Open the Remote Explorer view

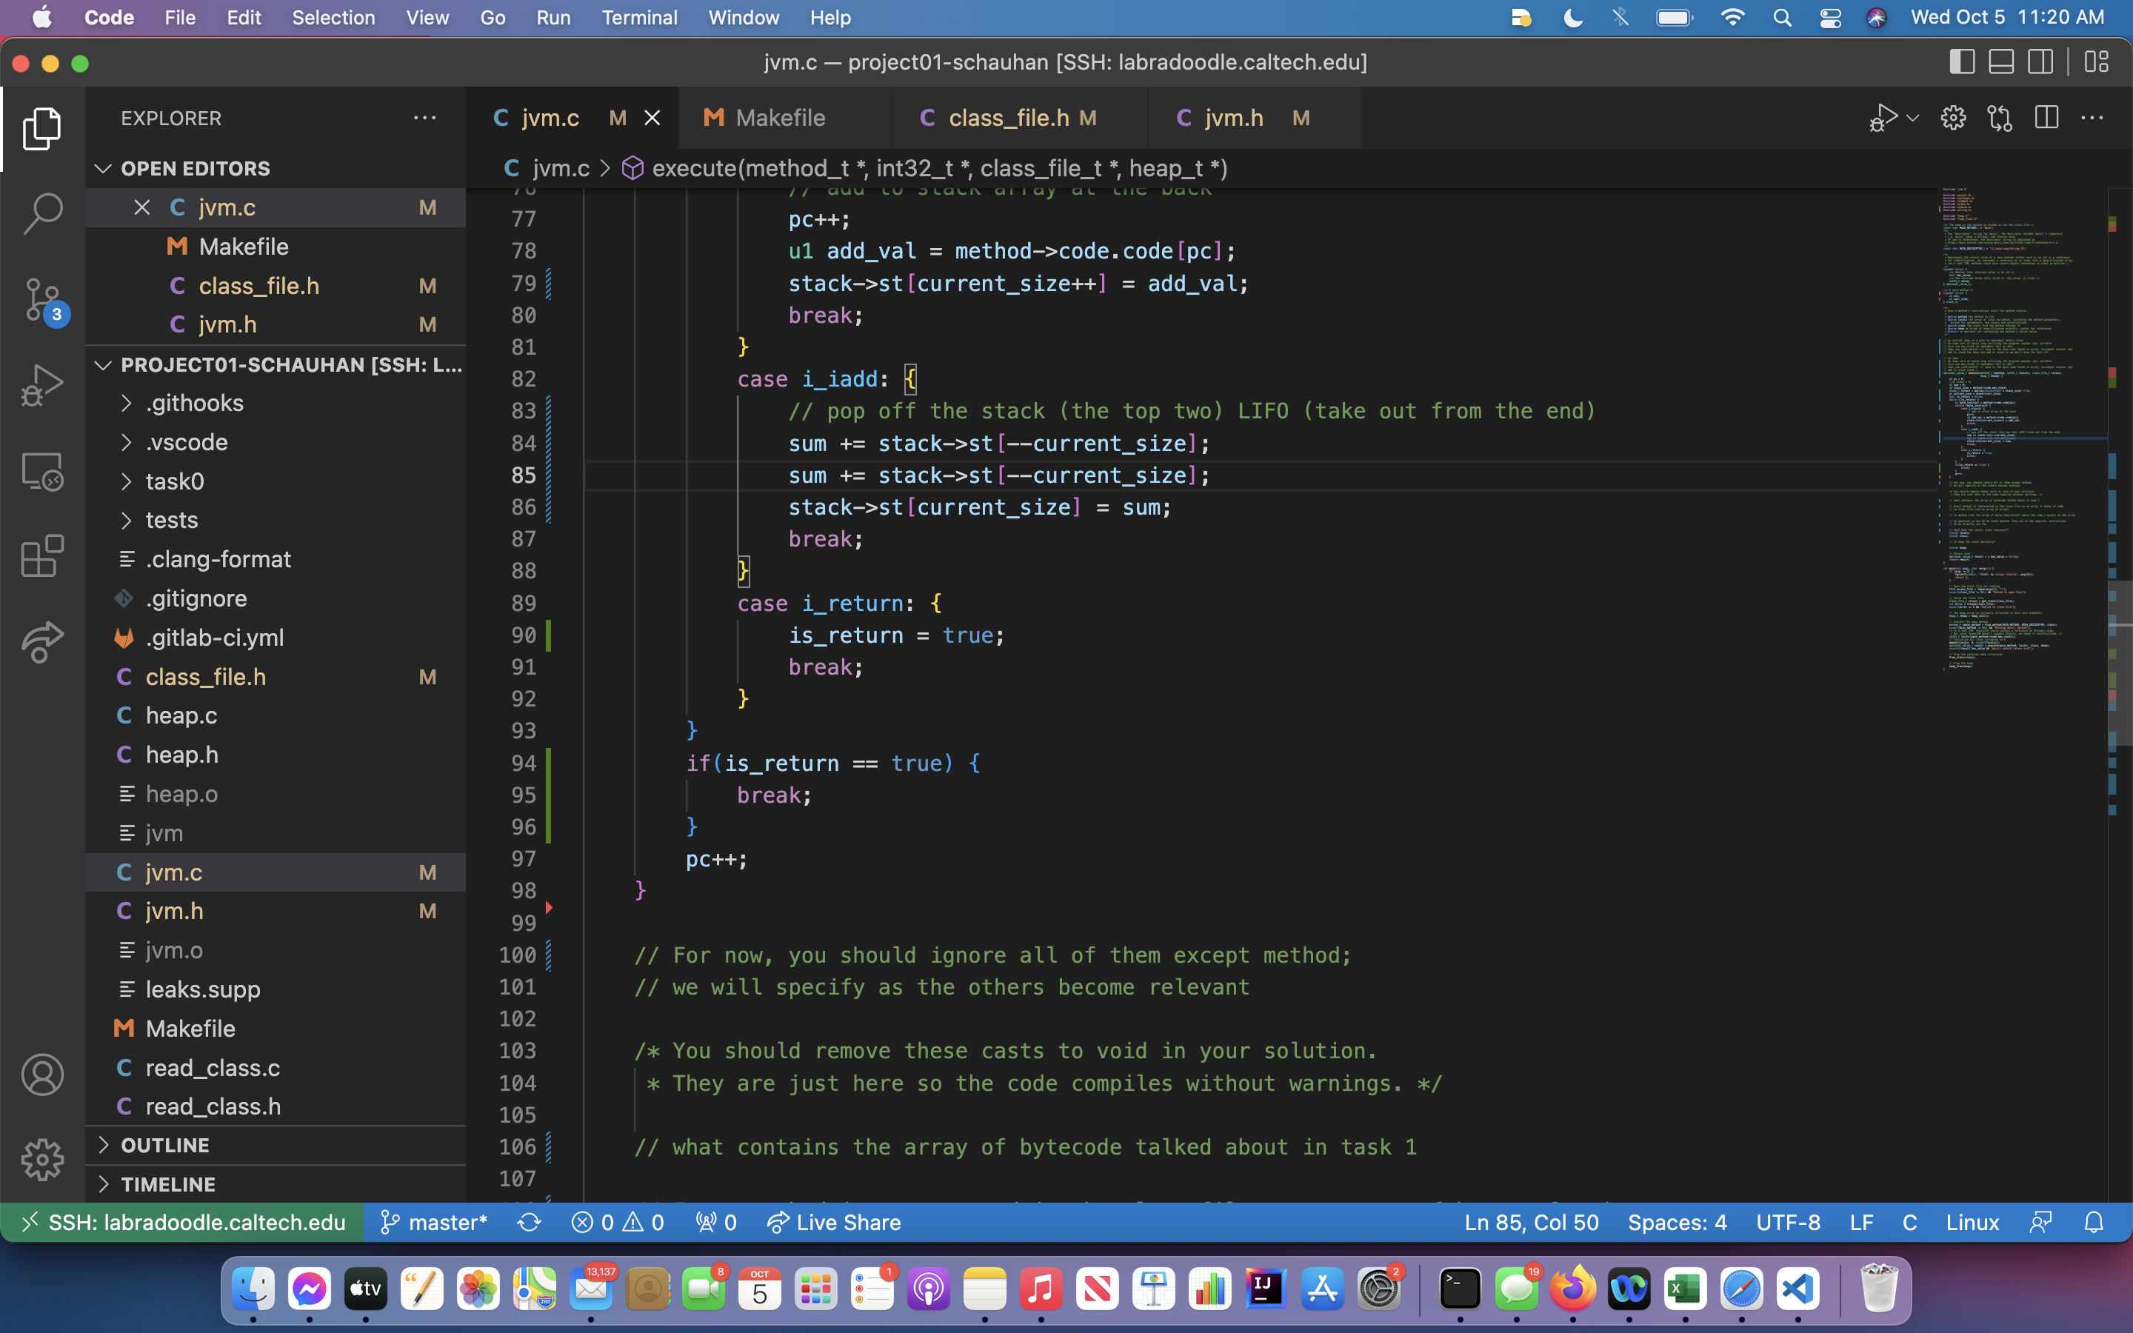[x=41, y=472]
